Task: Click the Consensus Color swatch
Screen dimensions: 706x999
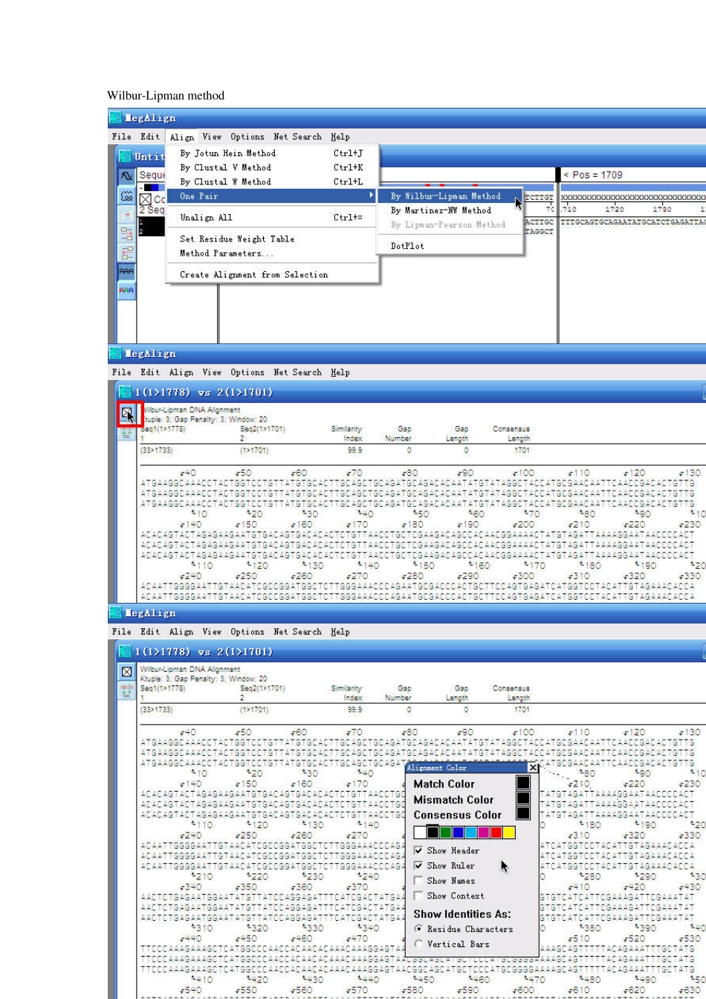Action: pos(523,813)
